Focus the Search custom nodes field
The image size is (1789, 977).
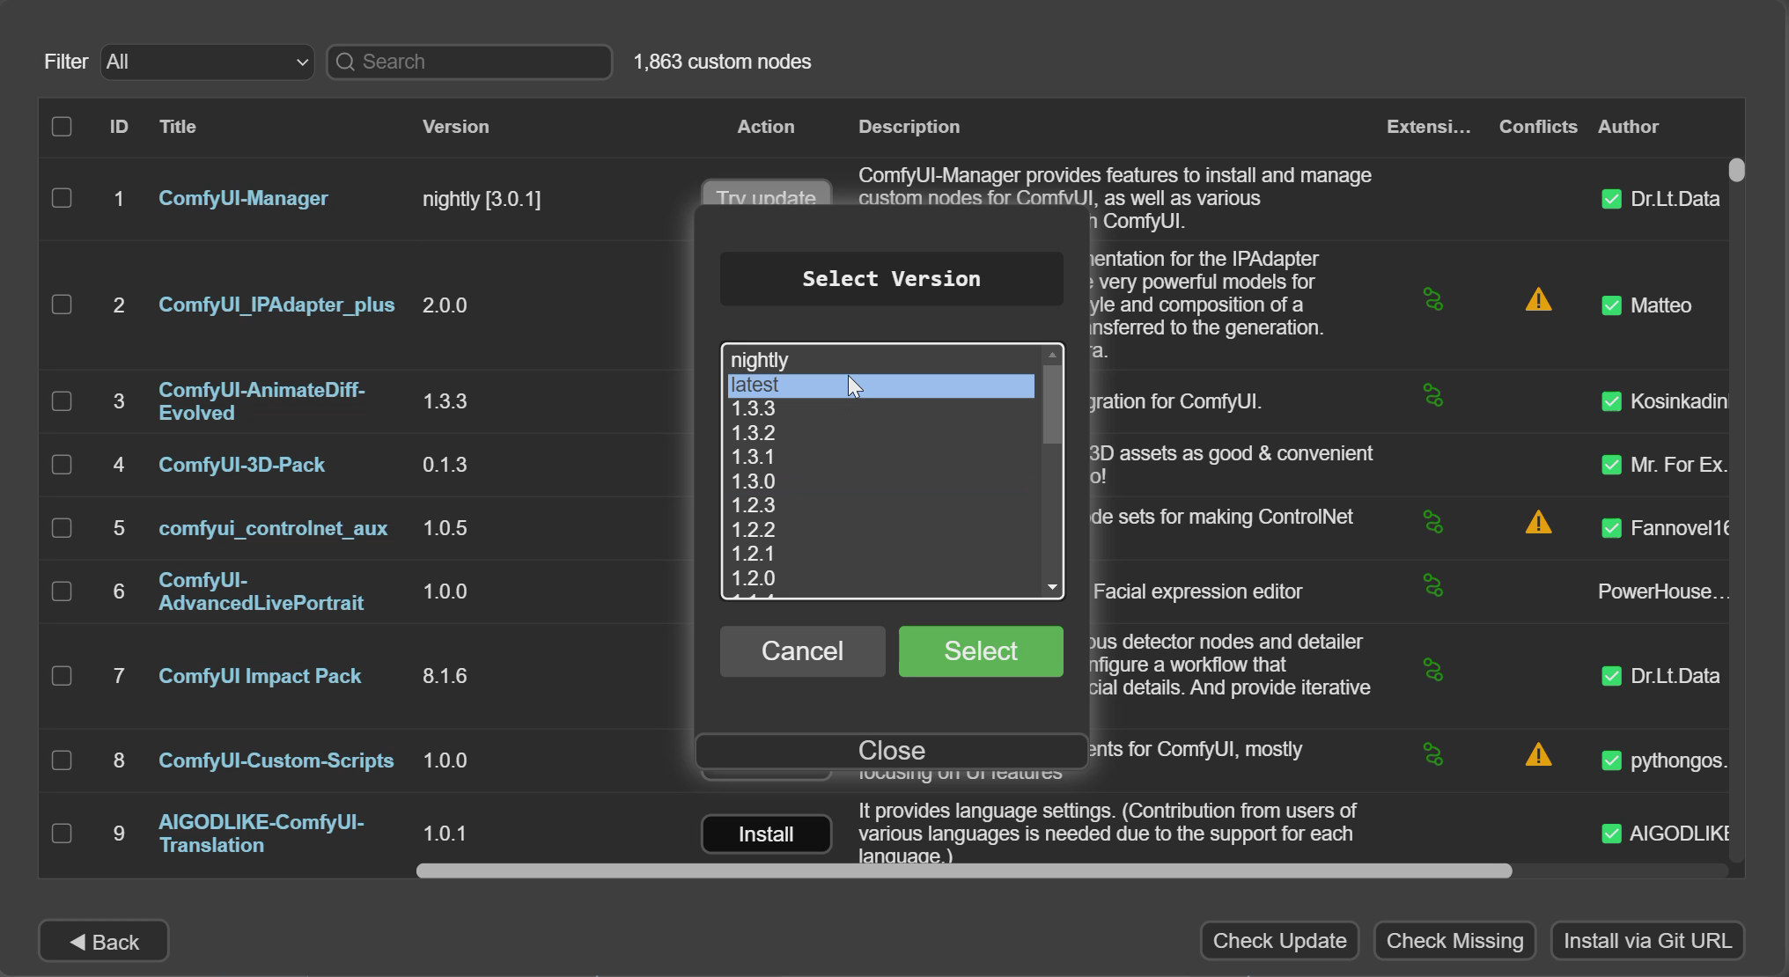coord(480,62)
